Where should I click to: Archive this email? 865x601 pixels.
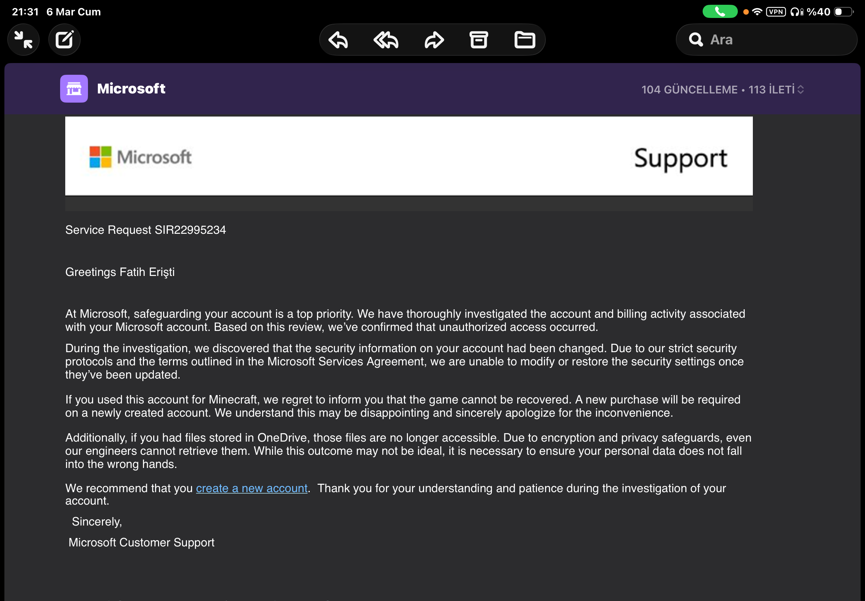(x=479, y=40)
